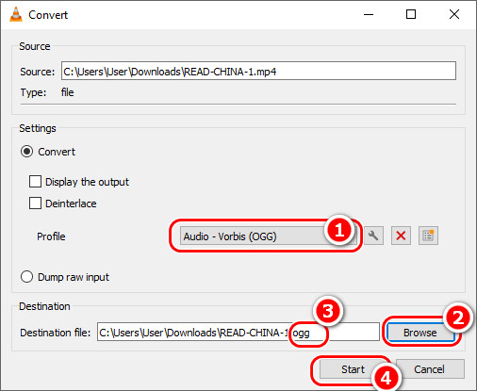
Task: Start the conversion with Start button
Action: 353,369
